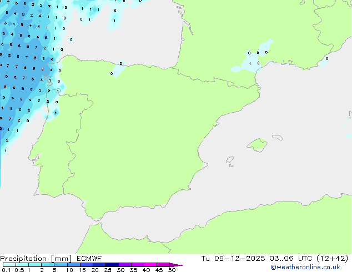This screenshot has height=272, width=352.
Task: Select the 0.1–0.5 mm palest legend swatch
Action: [9, 265]
